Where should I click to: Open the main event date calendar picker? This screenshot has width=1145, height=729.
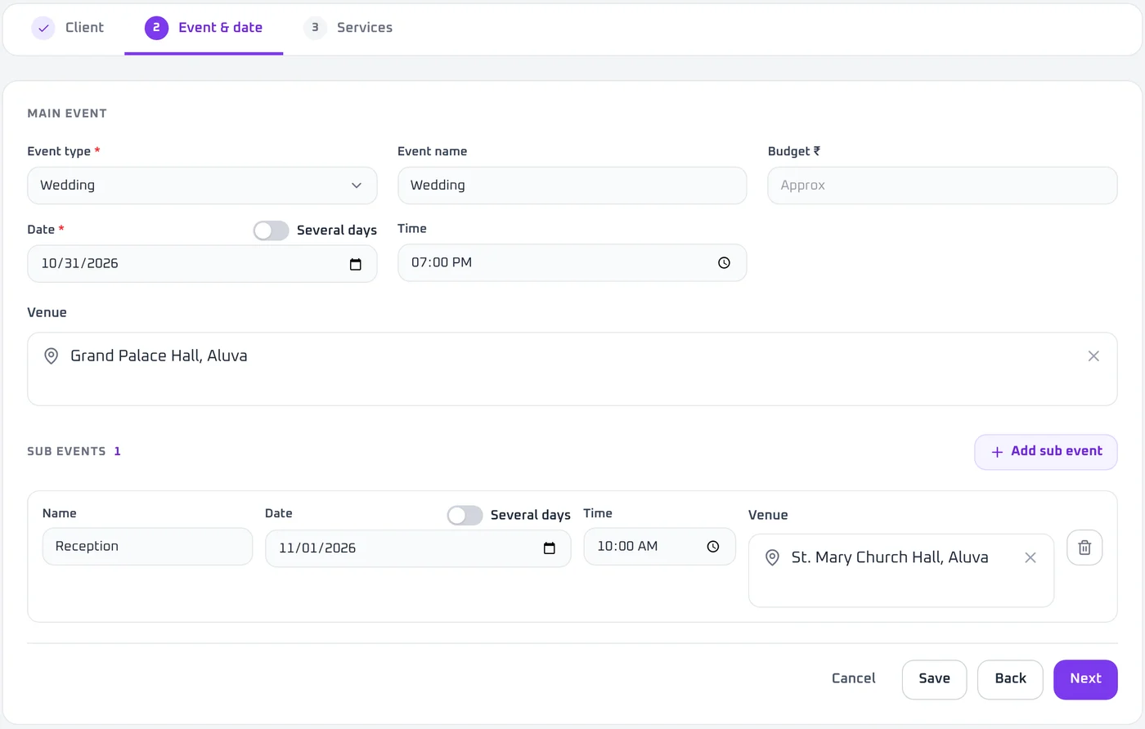tap(355, 264)
